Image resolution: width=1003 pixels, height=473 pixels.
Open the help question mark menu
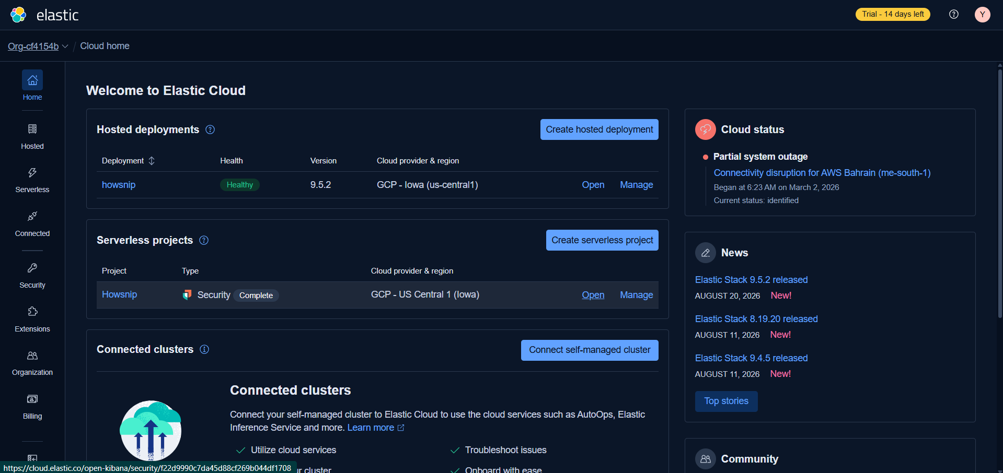pyautogui.click(x=954, y=14)
